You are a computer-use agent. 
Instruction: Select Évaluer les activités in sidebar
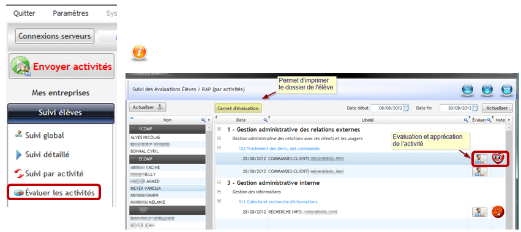(54, 193)
